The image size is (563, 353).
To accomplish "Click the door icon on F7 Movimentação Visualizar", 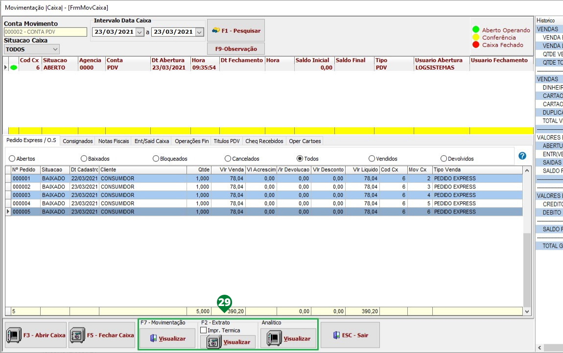I will (153, 338).
